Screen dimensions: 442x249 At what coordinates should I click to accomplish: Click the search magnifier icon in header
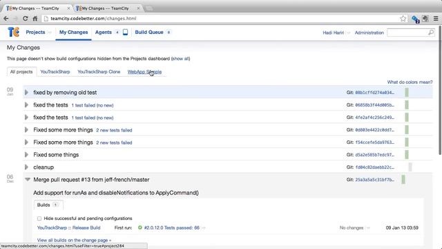click(431, 33)
